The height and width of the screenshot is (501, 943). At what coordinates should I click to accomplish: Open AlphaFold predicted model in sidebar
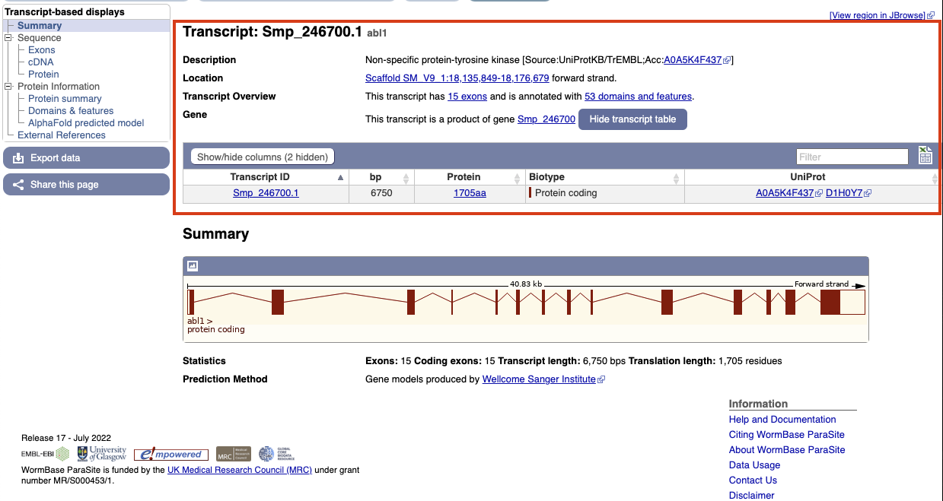click(86, 123)
